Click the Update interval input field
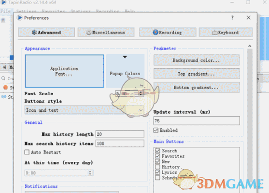269x193 pixels. click(x=196, y=121)
